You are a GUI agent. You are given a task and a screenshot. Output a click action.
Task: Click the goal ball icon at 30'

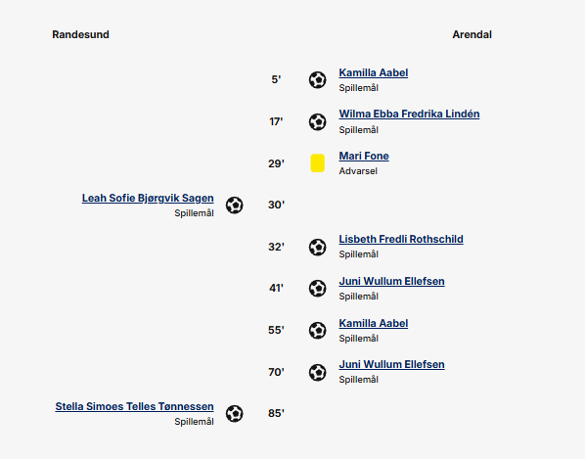click(235, 205)
